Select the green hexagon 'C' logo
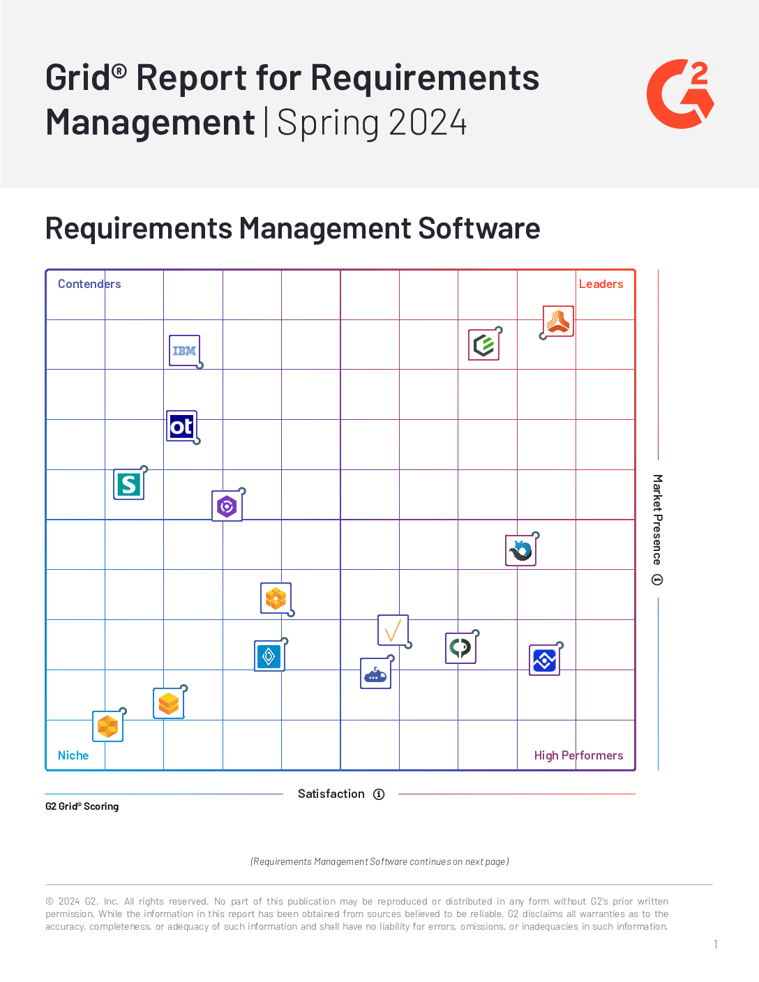759x982 pixels. pyautogui.click(x=483, y=345)
